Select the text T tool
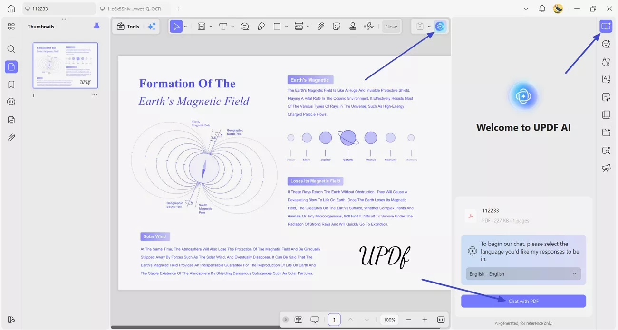 tap(223, 27)
